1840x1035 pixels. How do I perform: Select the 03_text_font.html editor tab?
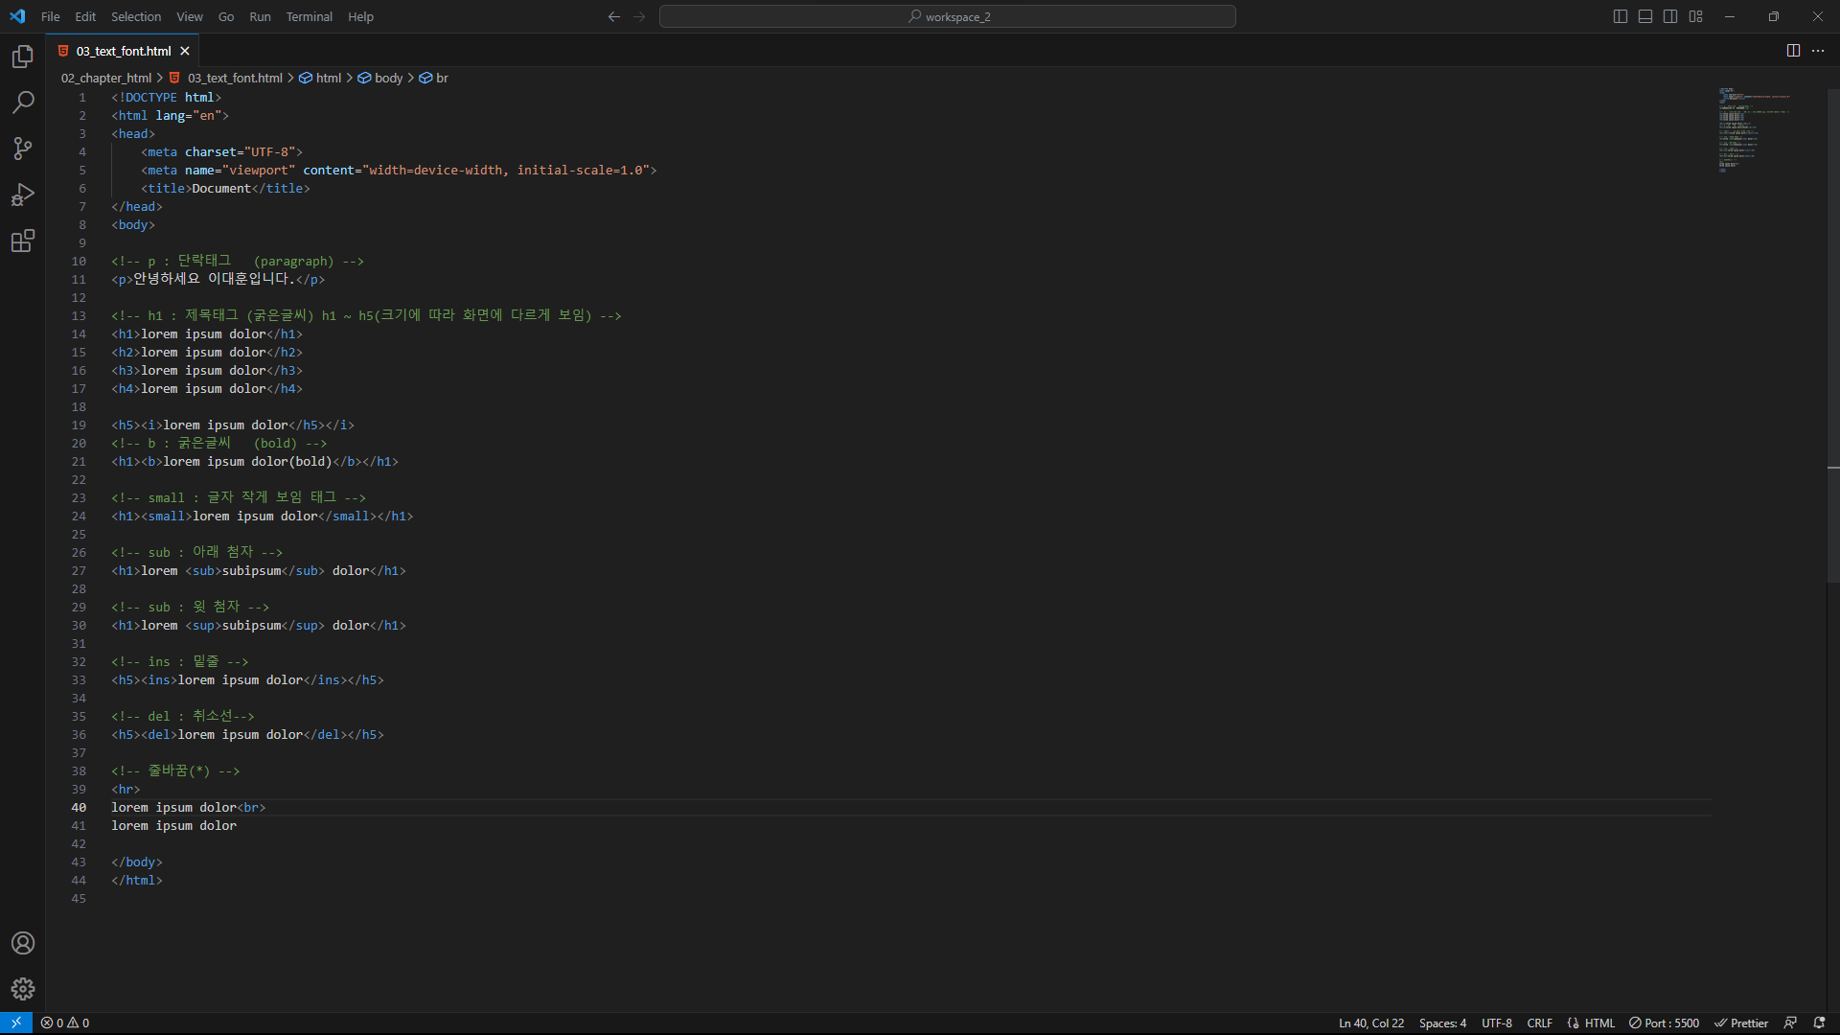point(123,51)
